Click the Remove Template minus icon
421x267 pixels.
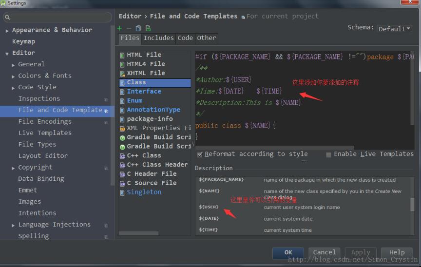tap(129, 28)
